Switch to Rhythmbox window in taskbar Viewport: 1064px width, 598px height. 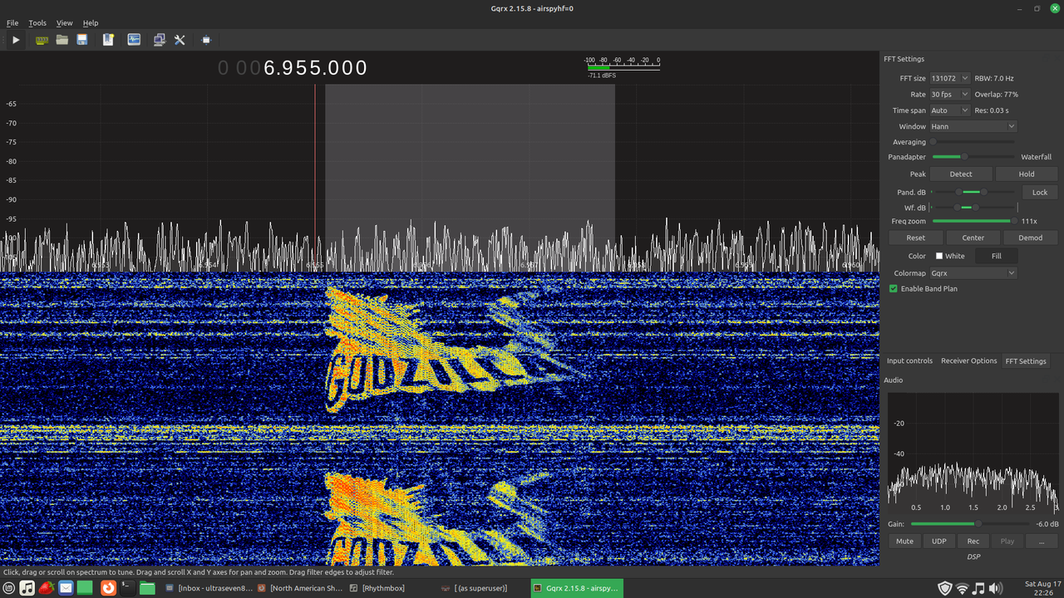(391, 588)
